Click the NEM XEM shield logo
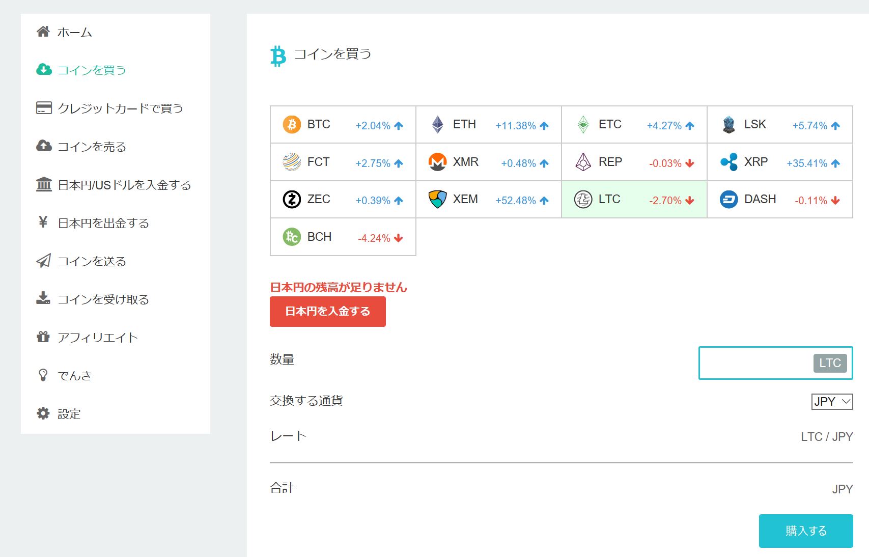 pyautogui.click(x=437, y=199)
